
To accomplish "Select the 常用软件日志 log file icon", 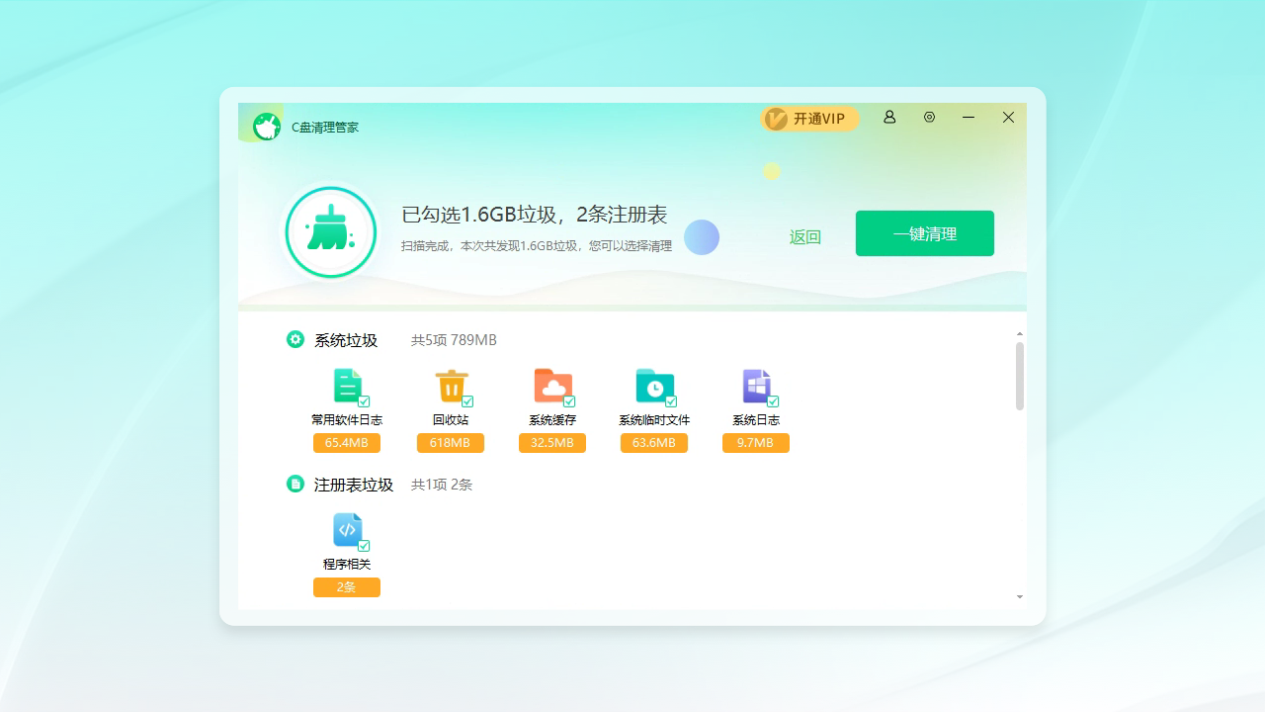I will point(348,386).
